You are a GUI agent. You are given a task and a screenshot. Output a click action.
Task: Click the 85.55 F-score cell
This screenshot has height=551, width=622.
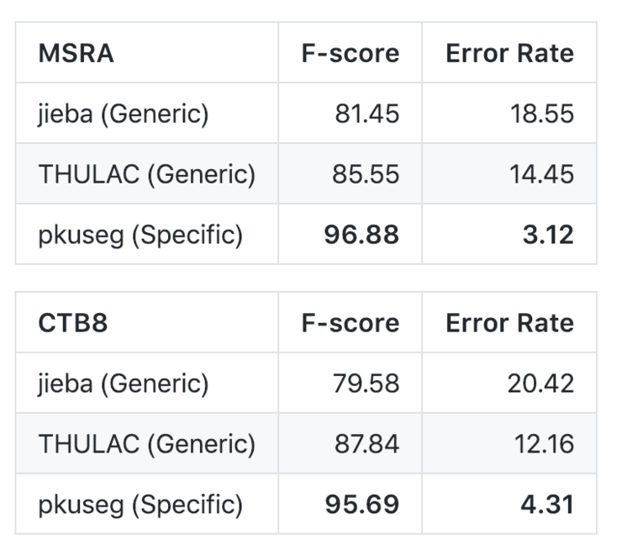[366, 174]
